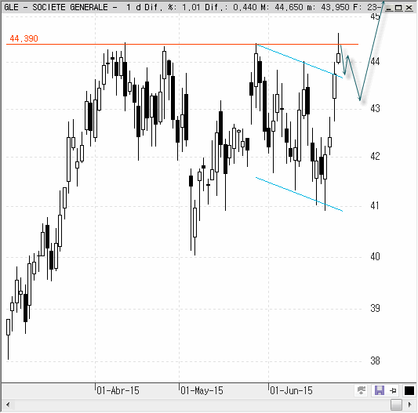This screenshot has height=413, width=418.
Task: Click the 01-Abr-15 date marker
Action: [x=118, y=390]
